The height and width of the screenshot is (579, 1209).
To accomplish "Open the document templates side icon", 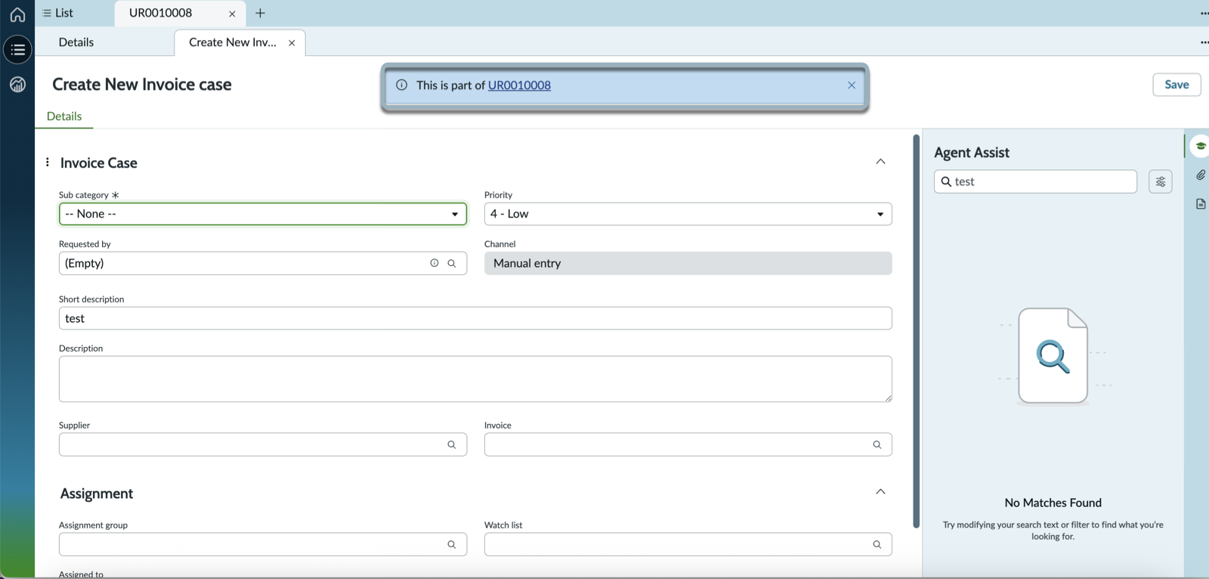I will [1201, 203].
